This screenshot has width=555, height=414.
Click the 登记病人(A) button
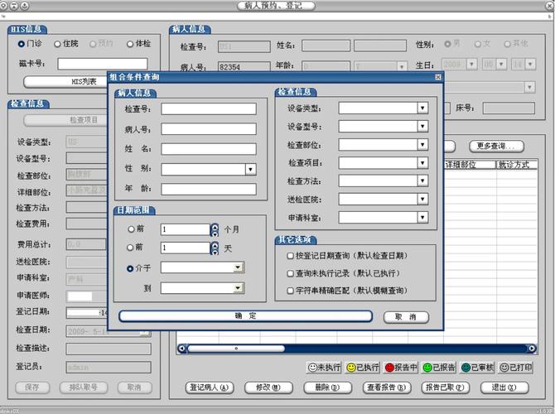[210, 388]
